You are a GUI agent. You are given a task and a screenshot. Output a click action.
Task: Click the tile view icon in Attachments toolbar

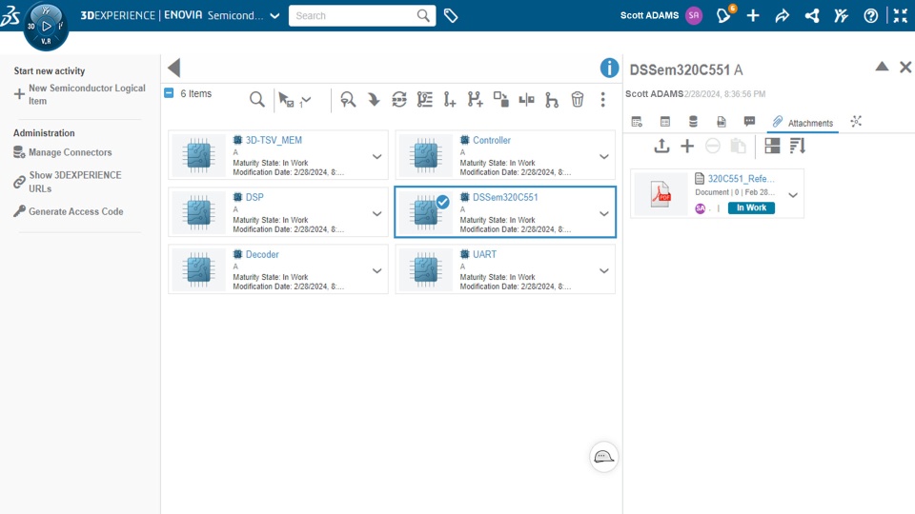[x=772, y=146]
